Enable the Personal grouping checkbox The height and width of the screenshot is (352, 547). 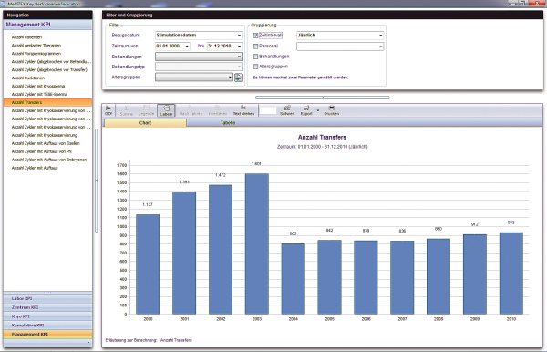255,47
